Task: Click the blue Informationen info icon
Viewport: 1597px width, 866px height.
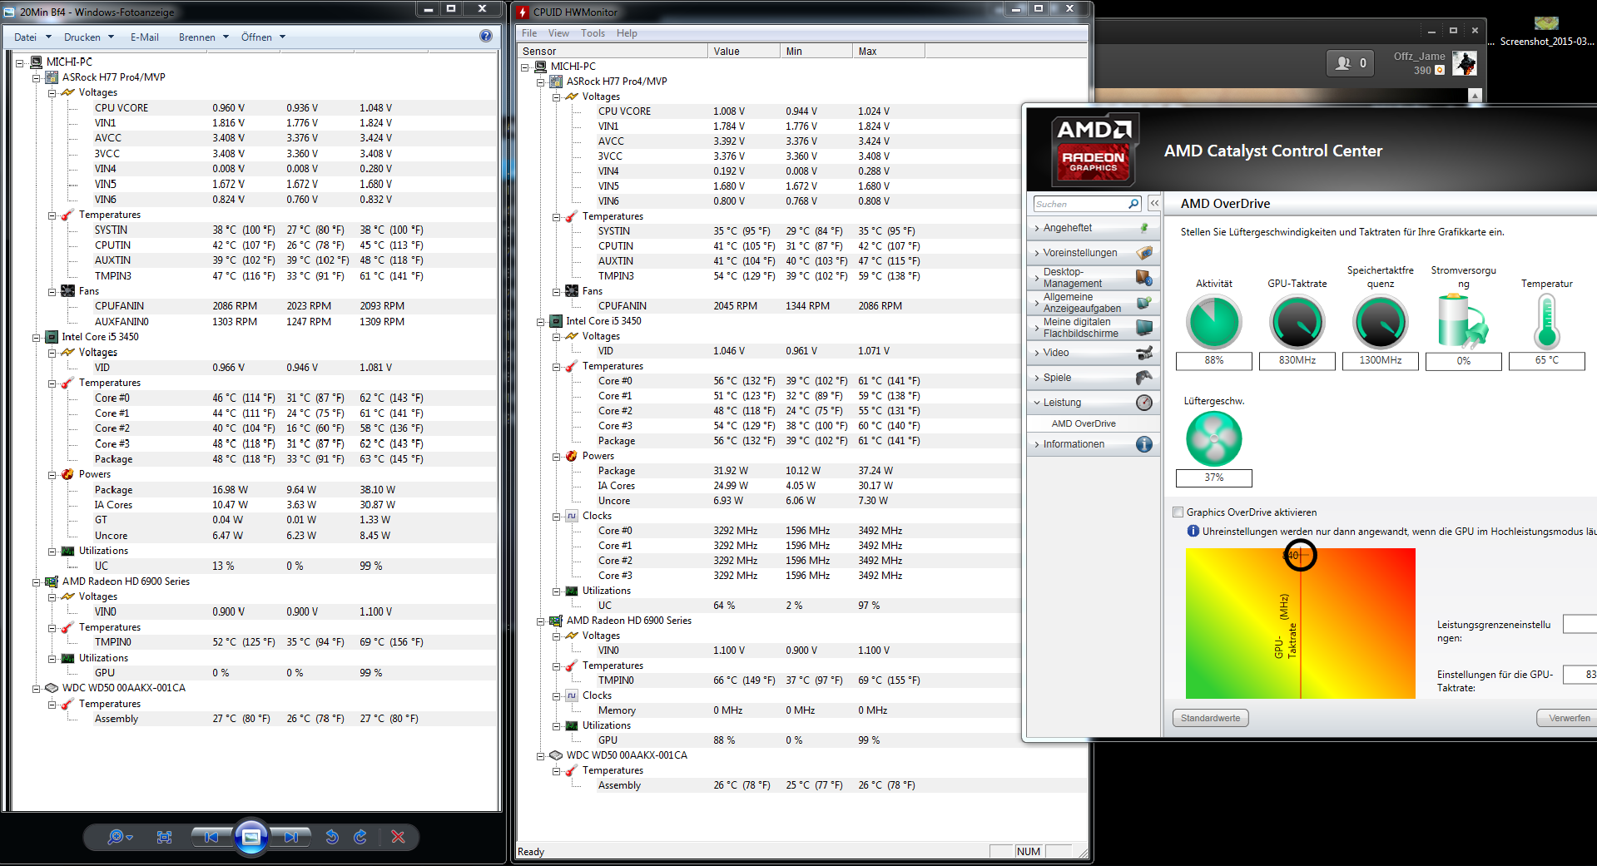Action: click(x=1144, y=444)
